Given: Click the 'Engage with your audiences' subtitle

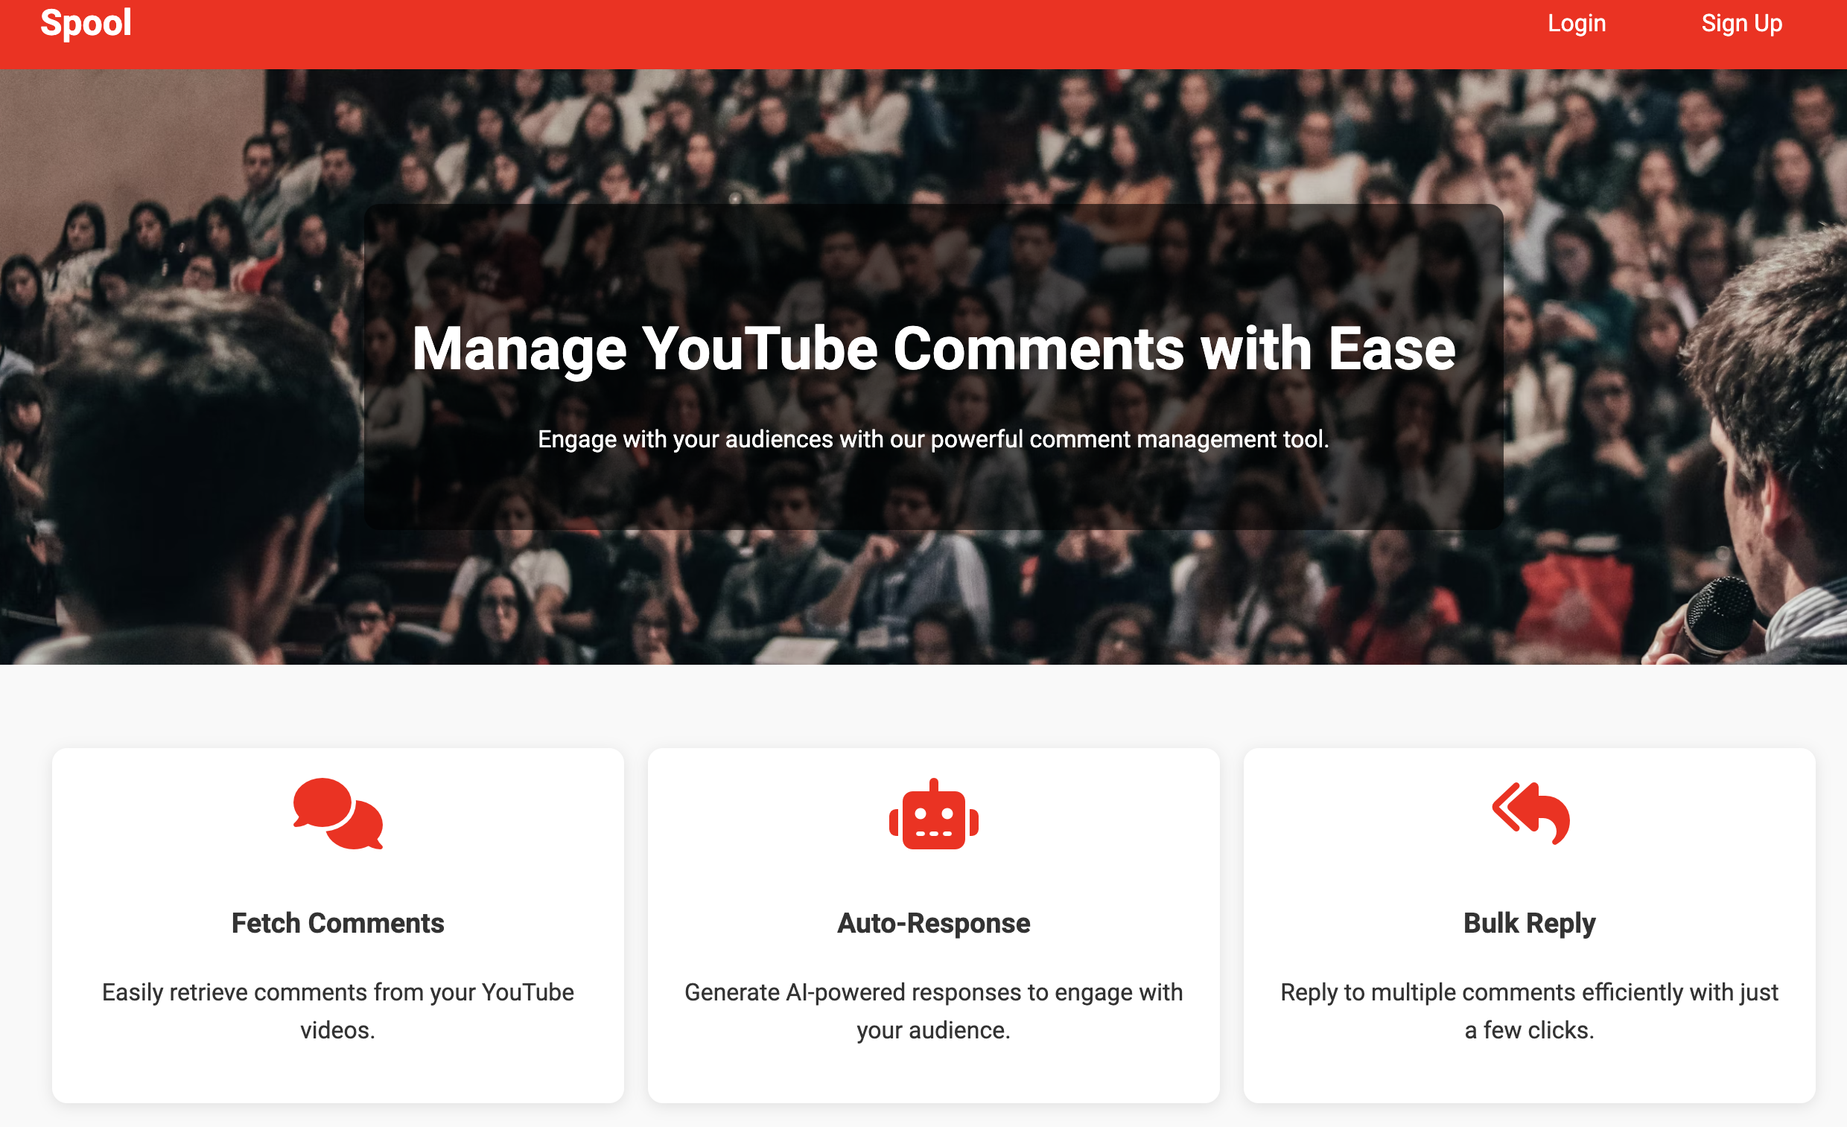Looking at the screenshot, I should [x=933, y=439].
